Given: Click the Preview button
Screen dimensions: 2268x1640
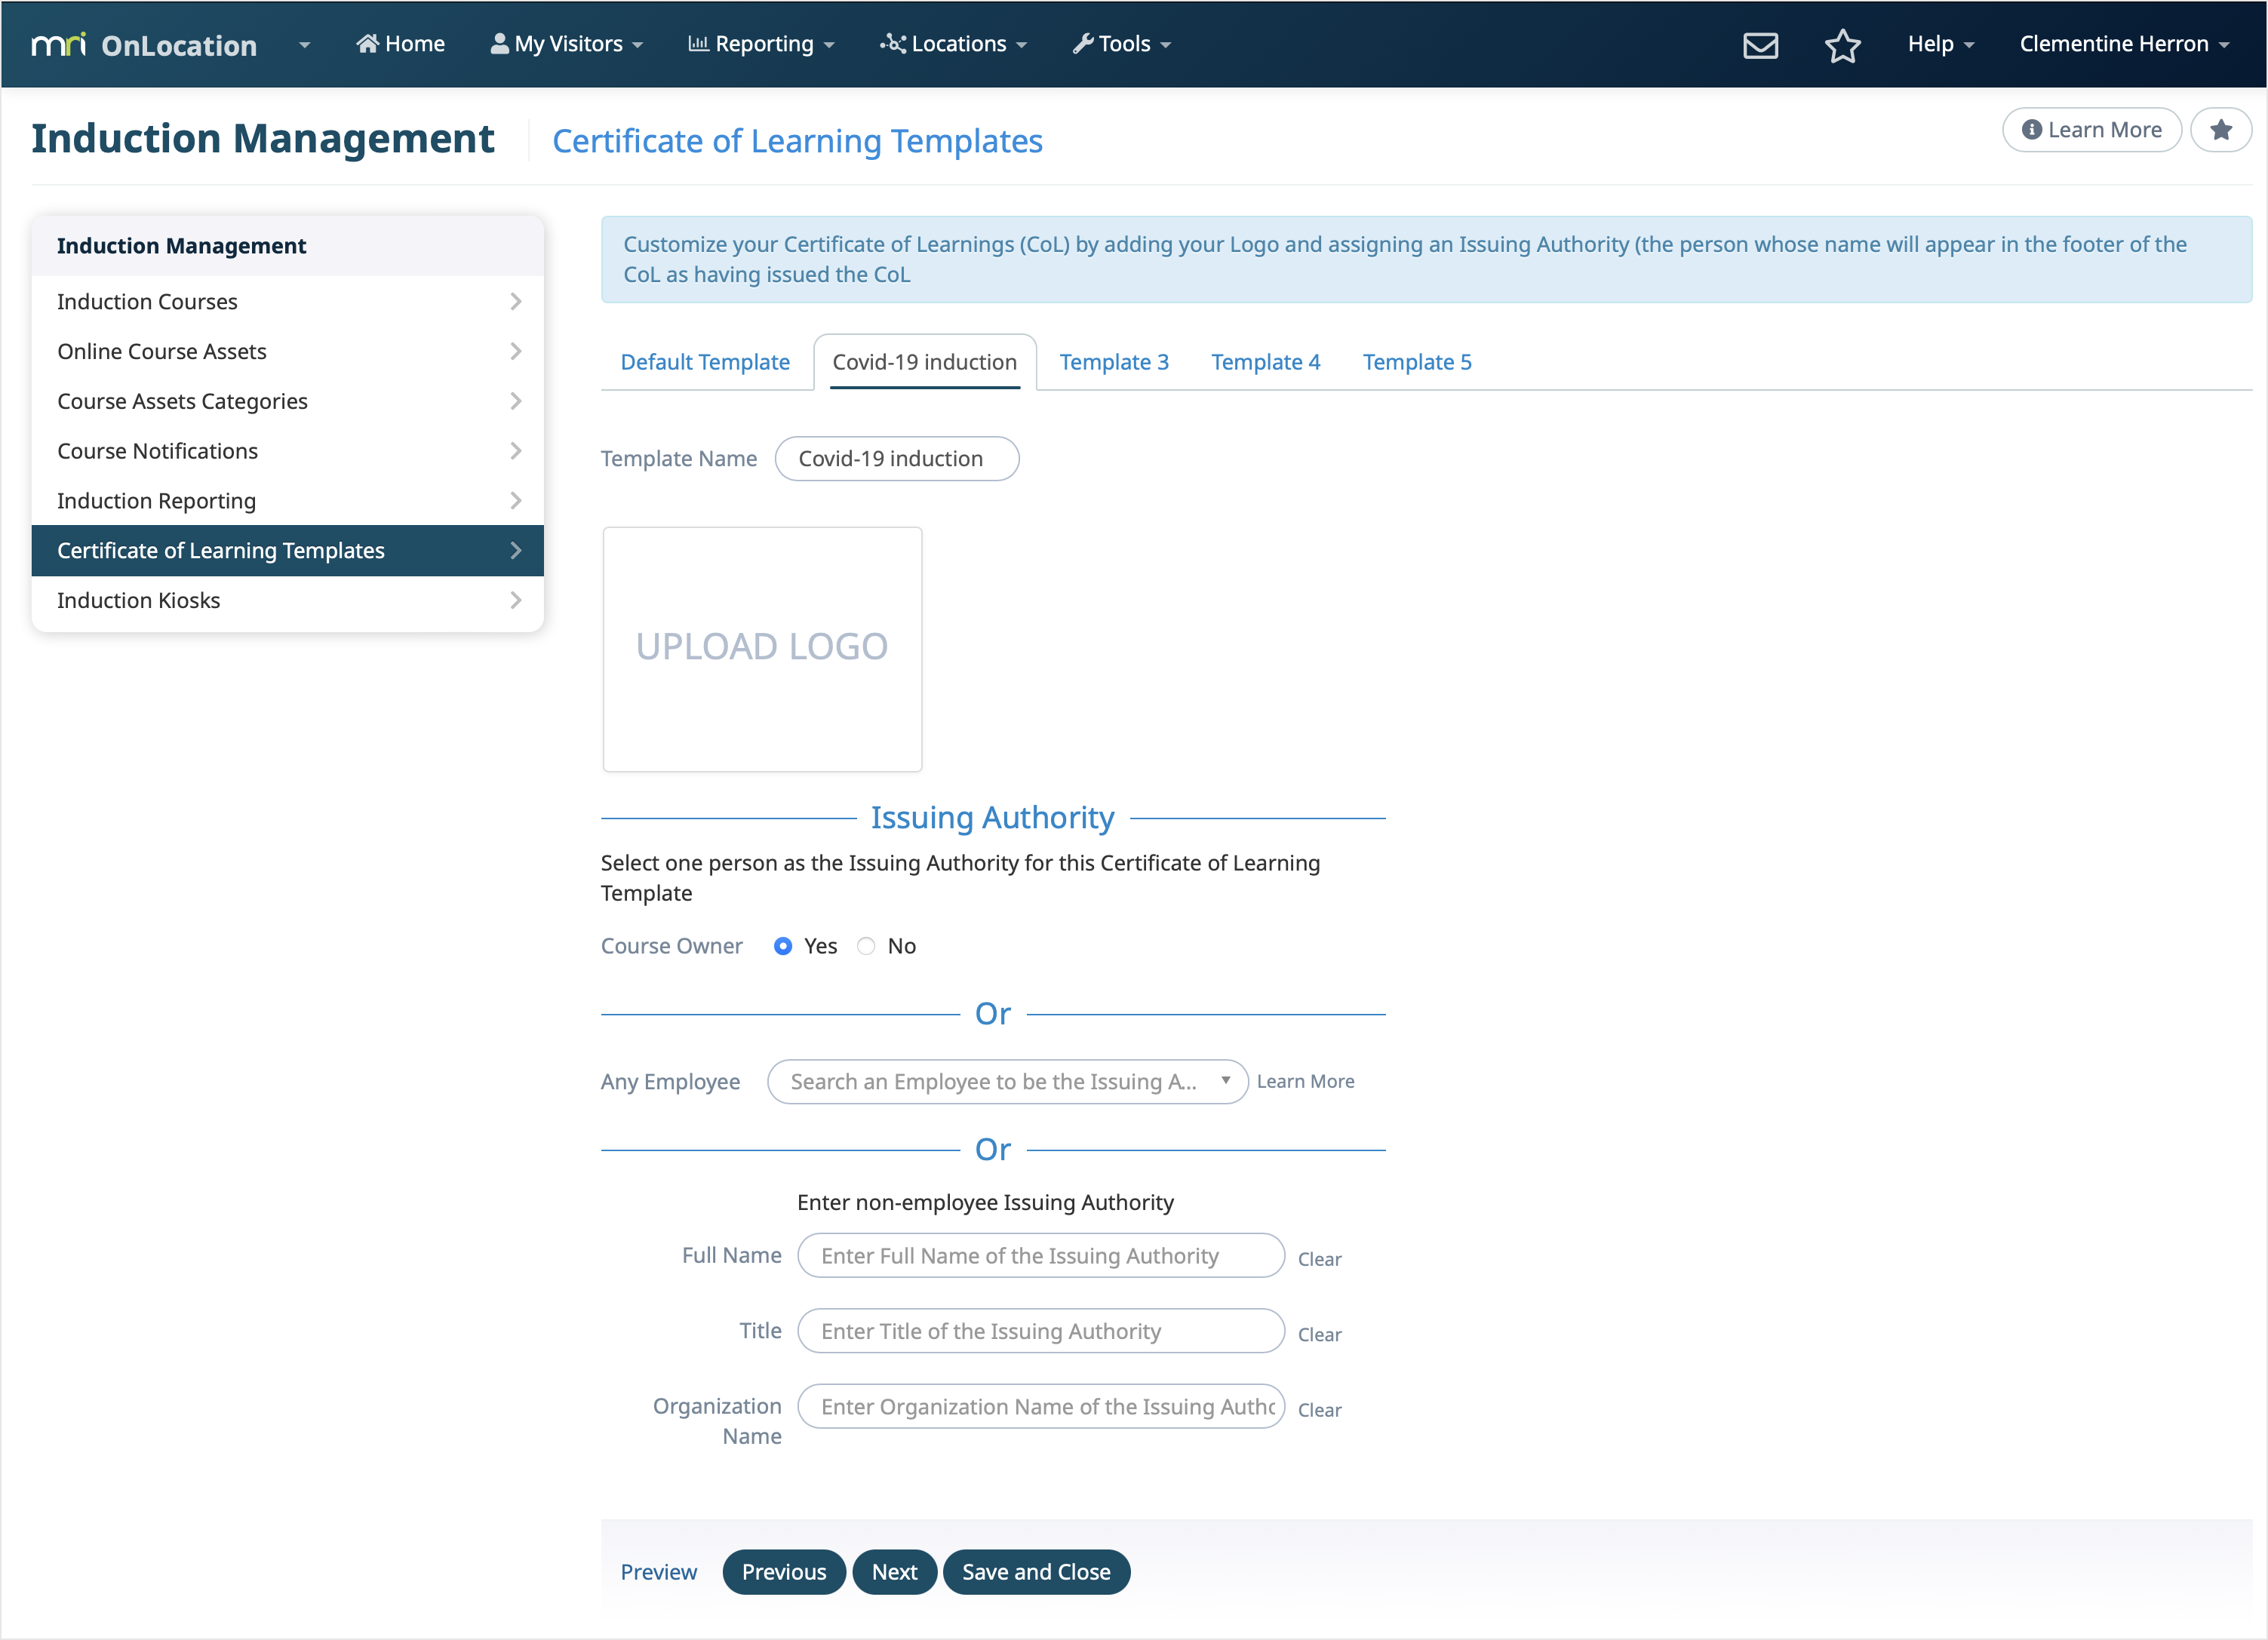Looking at the screenshot, I should tap(659, 1571).
